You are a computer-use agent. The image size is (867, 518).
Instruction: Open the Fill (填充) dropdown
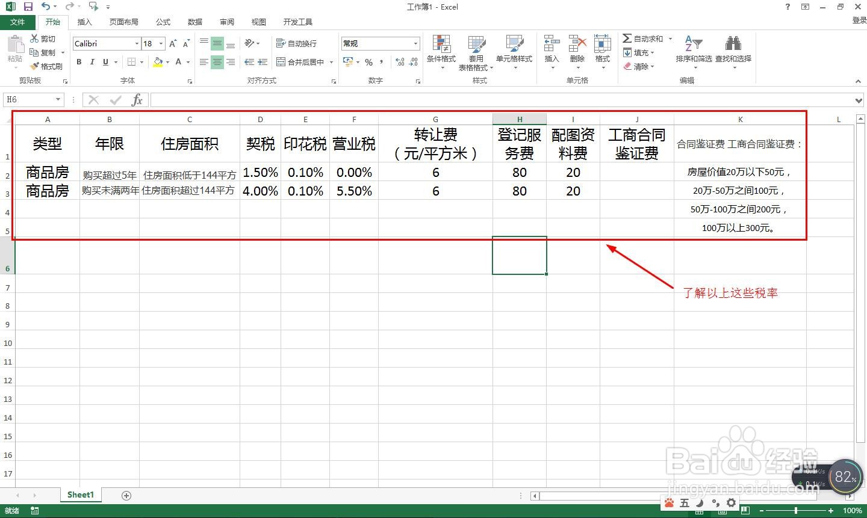pyautogui.click(x=638, y=52)
